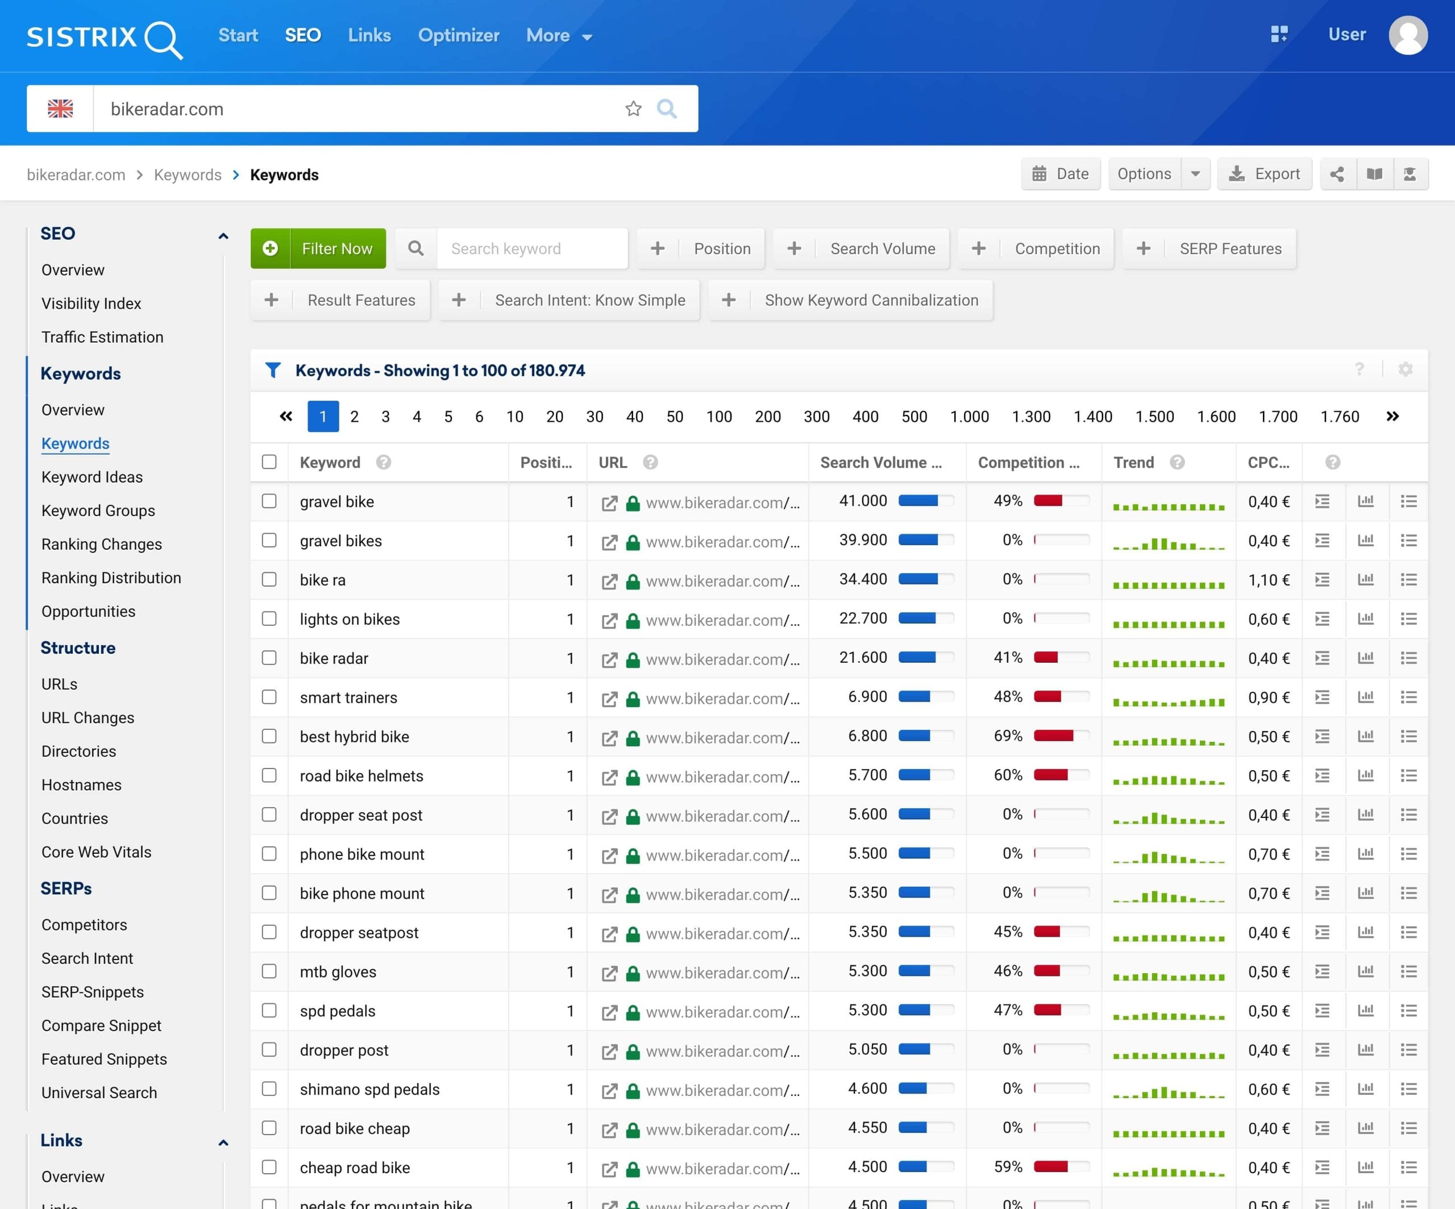Open the Options dropdown arrow
The width and height of the screenshot is (1455, 1209).
[x=1195, y=174]
